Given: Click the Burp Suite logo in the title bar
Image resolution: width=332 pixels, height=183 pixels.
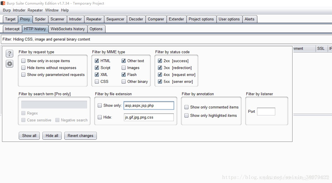Looking at the screenshot, I should click(3, 3).
